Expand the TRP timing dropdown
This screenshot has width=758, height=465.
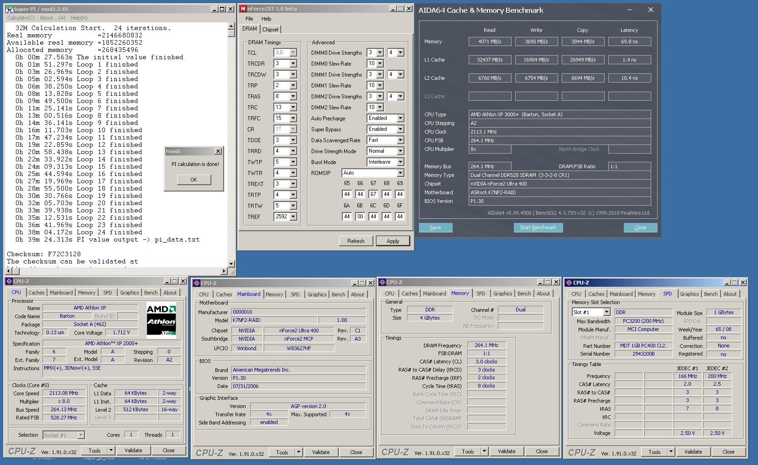tap(293, 86)
